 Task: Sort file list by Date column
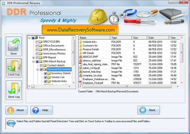[158, 38]
